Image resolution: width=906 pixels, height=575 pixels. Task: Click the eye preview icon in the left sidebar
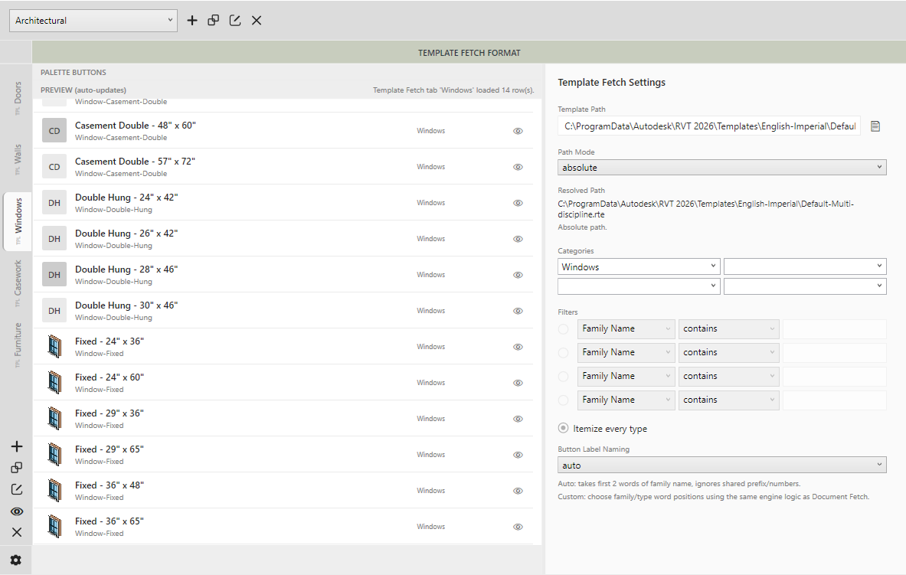click(x=17, y=511)
